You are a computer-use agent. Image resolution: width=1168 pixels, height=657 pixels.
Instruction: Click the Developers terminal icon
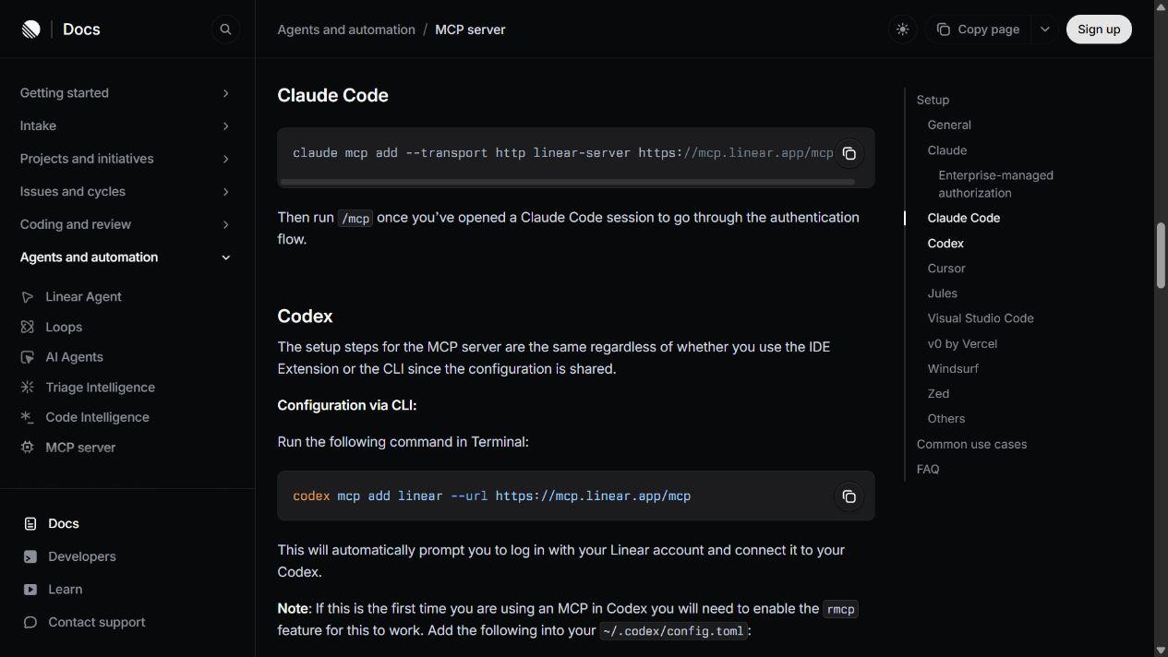pyautogui.click(x=30, y=556)
